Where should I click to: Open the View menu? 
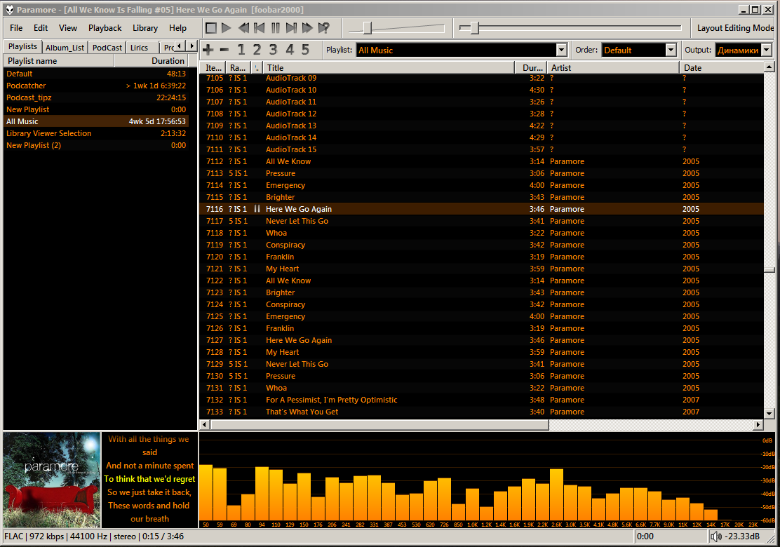[x=67, y=28]
